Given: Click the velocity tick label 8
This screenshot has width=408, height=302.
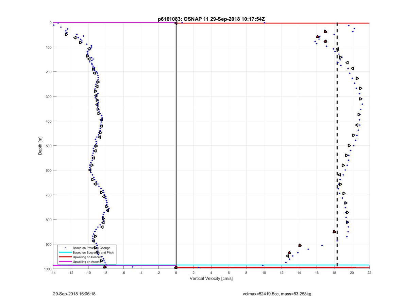Looking at the screenshot, I should pos(246,273).
